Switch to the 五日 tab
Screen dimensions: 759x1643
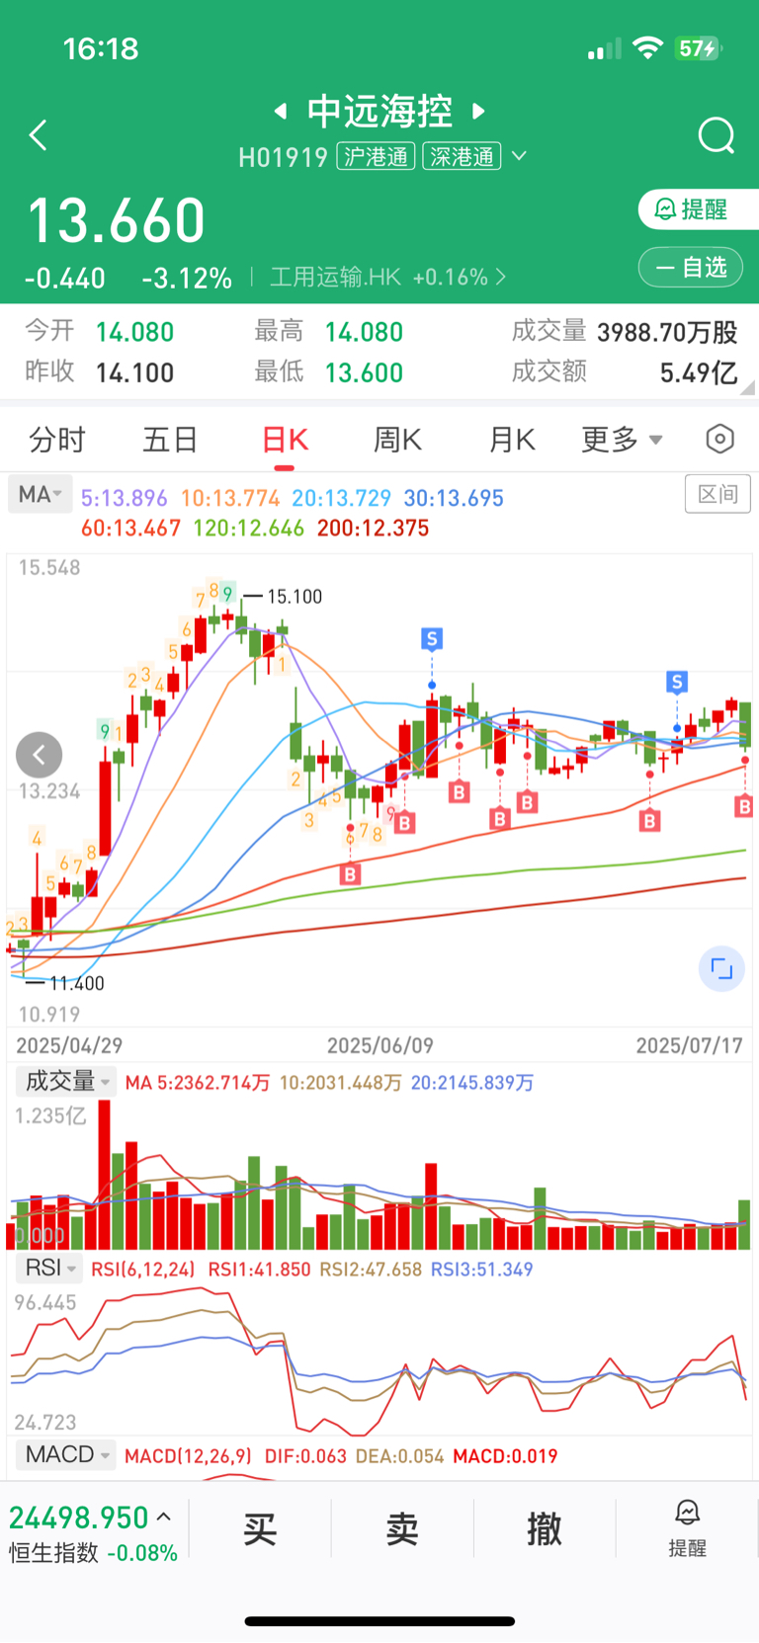pos(170,440)
